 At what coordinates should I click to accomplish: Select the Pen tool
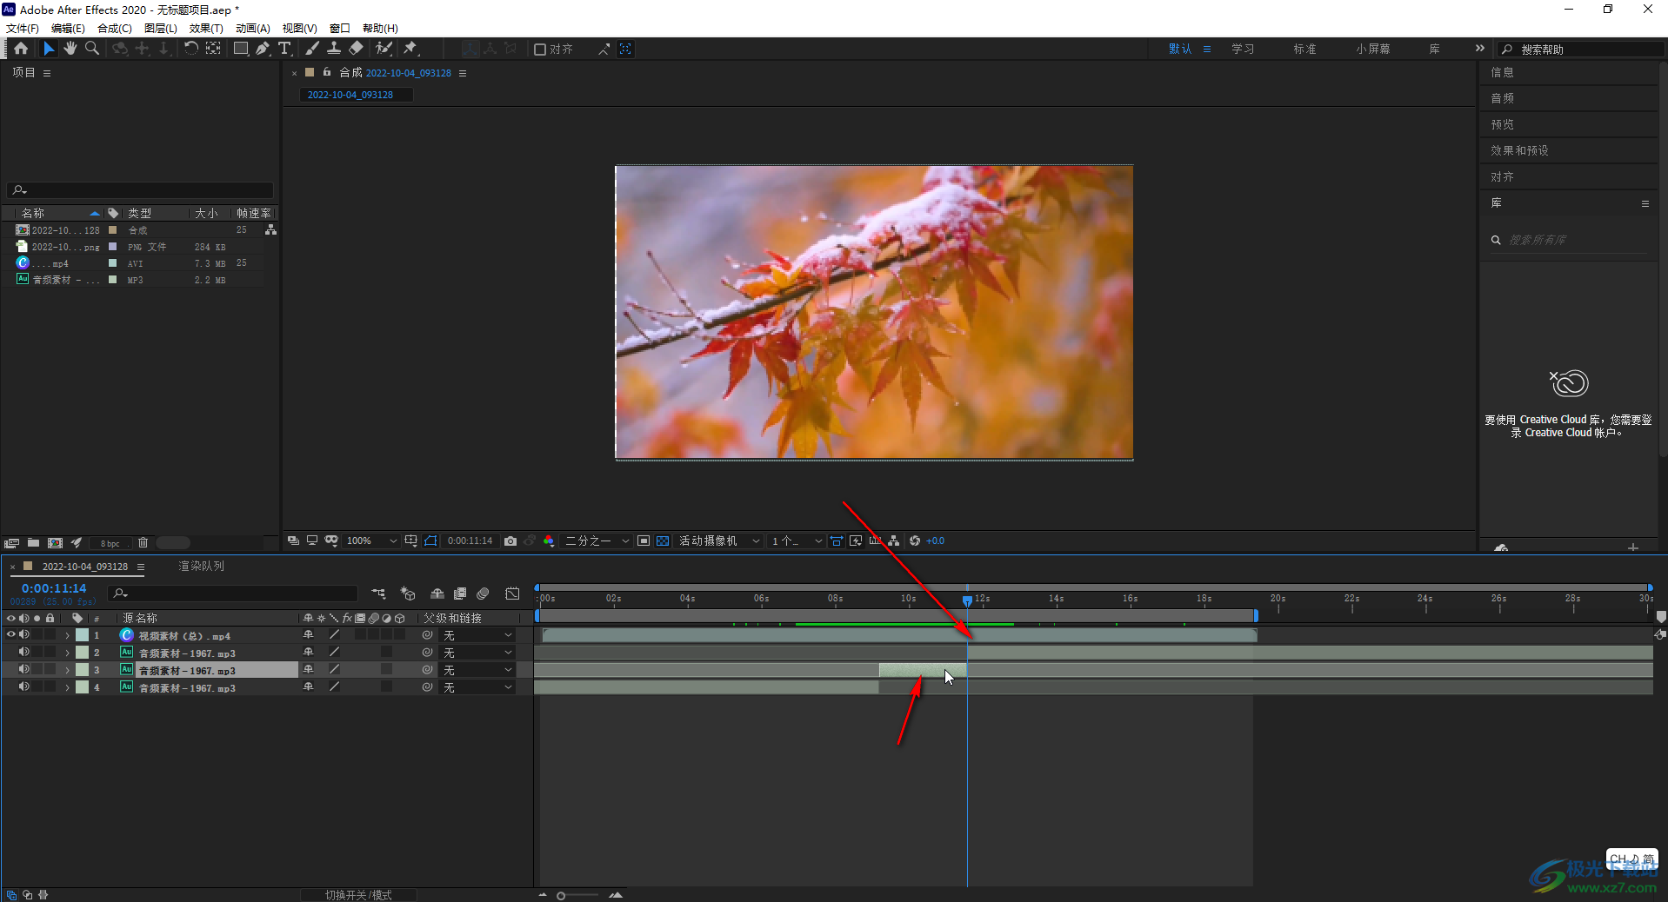(x=263, y=49)
